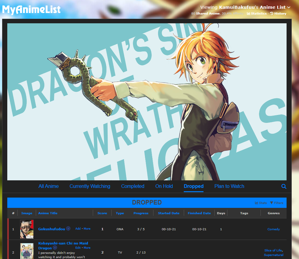Sort by Image column header
Image resolution: width=299 pixels, height=259 pixels.
(27, 213)
